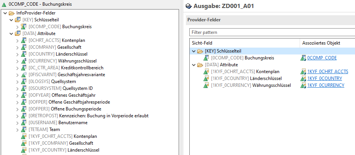Expand the [0SOURSYSTEM] Quellsystem ID node
The image size is (355, 155).
click(18, 88)
